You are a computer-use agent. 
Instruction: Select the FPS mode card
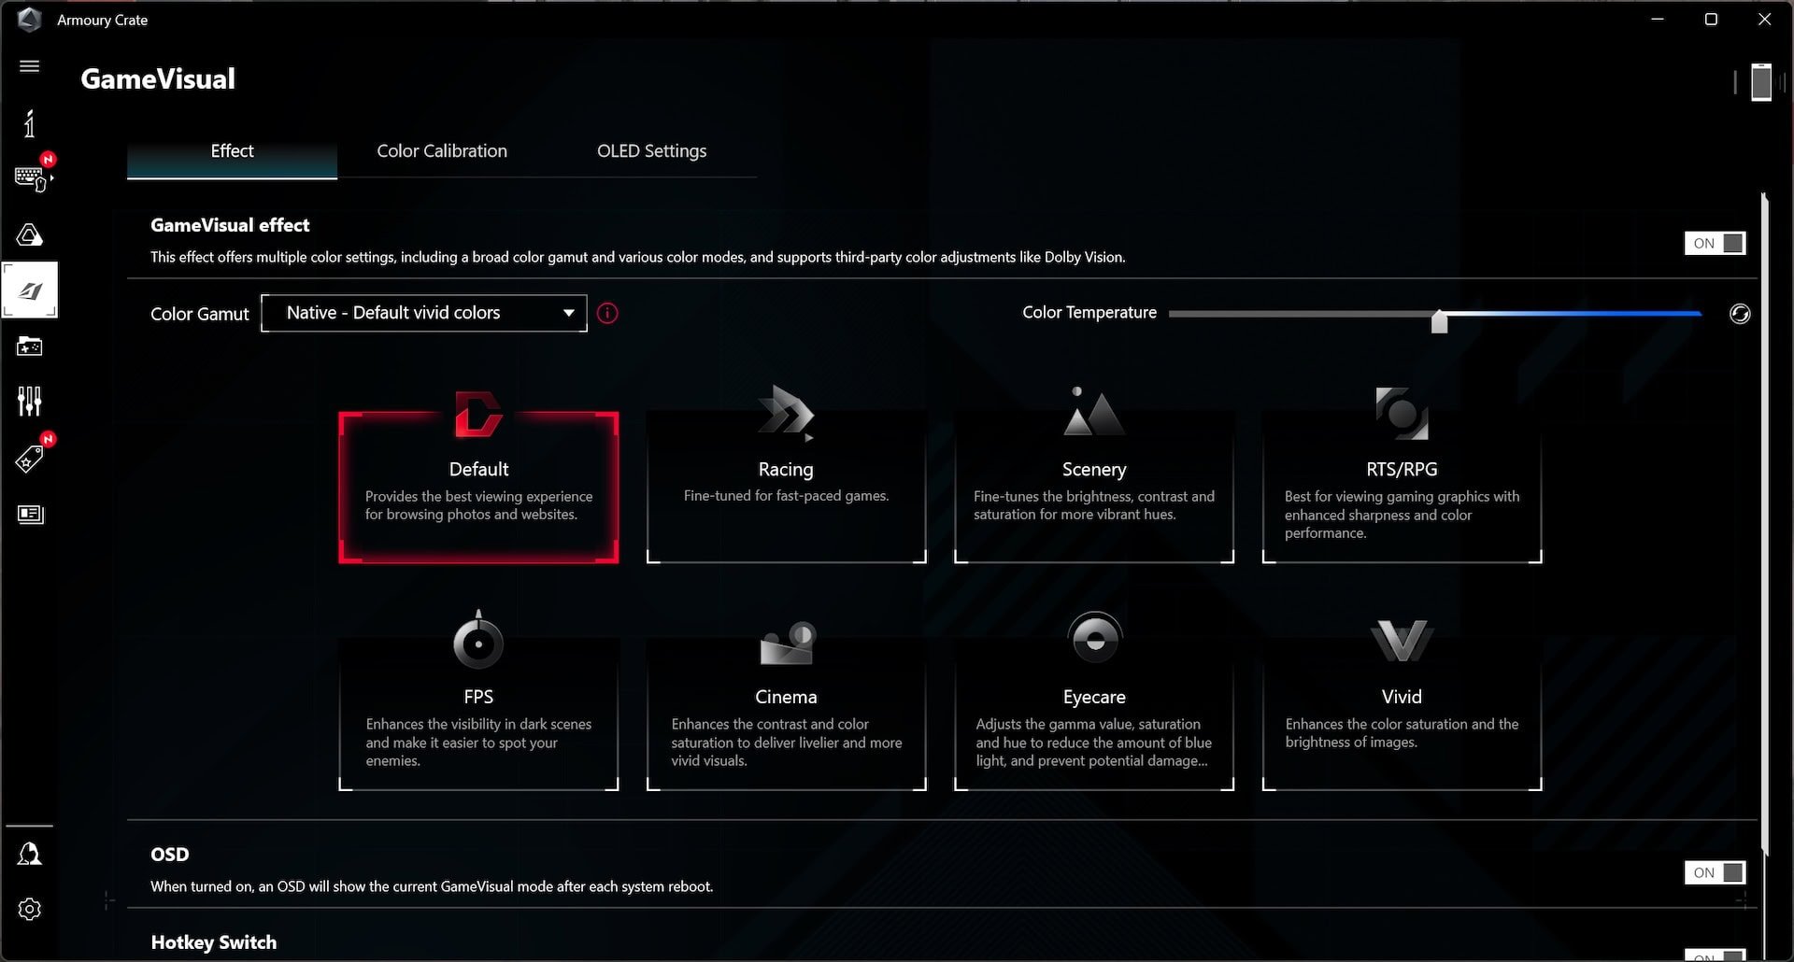(x=478, y=714)
